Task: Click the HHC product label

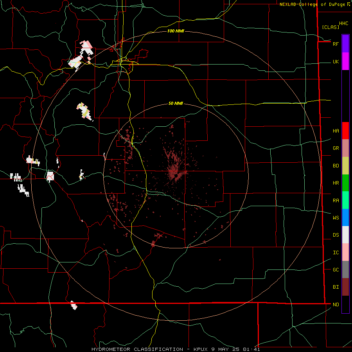Action: (x=343, y=23)
